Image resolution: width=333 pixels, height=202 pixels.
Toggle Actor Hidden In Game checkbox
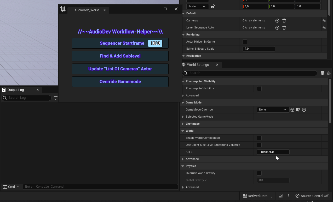click(x=245, y=42)
